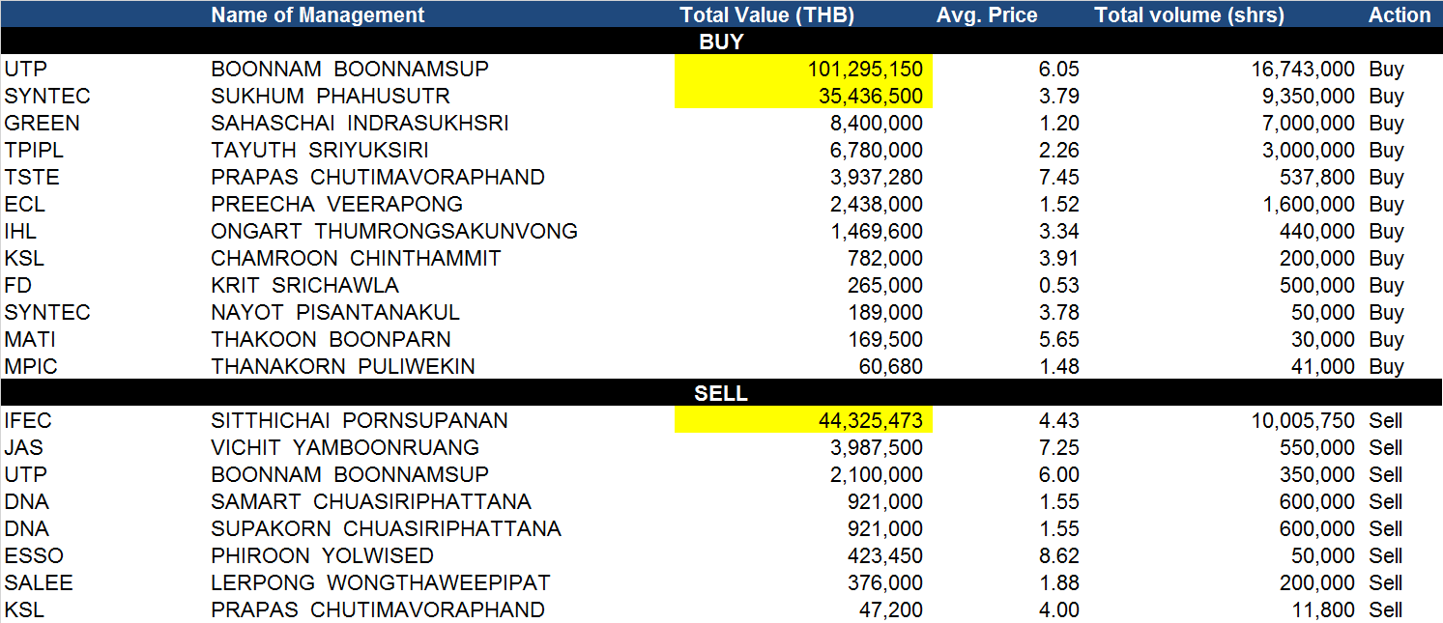Select yellow cell 35,436,500
1443x623 pixels.
pos(804,96)
